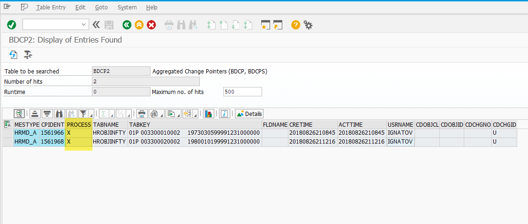
Task: Click the TABKEY column header
Action: [x=195, y=124]
